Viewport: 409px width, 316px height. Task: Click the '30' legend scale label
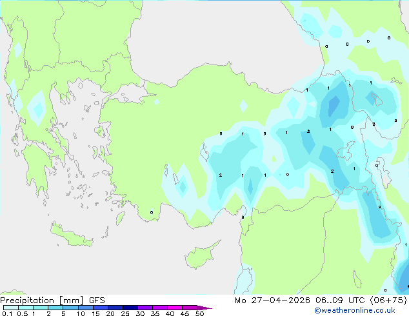(140, 313)
